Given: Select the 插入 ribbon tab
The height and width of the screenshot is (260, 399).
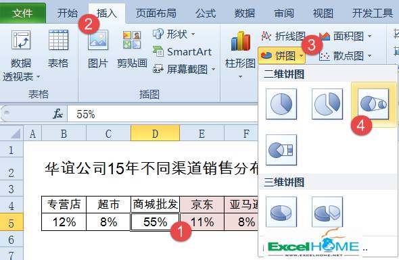Looking at the screenshot, I should (107, 14).
